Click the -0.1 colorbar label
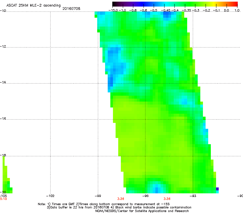Screen dimensions: 243x213 tap(216, 10)
